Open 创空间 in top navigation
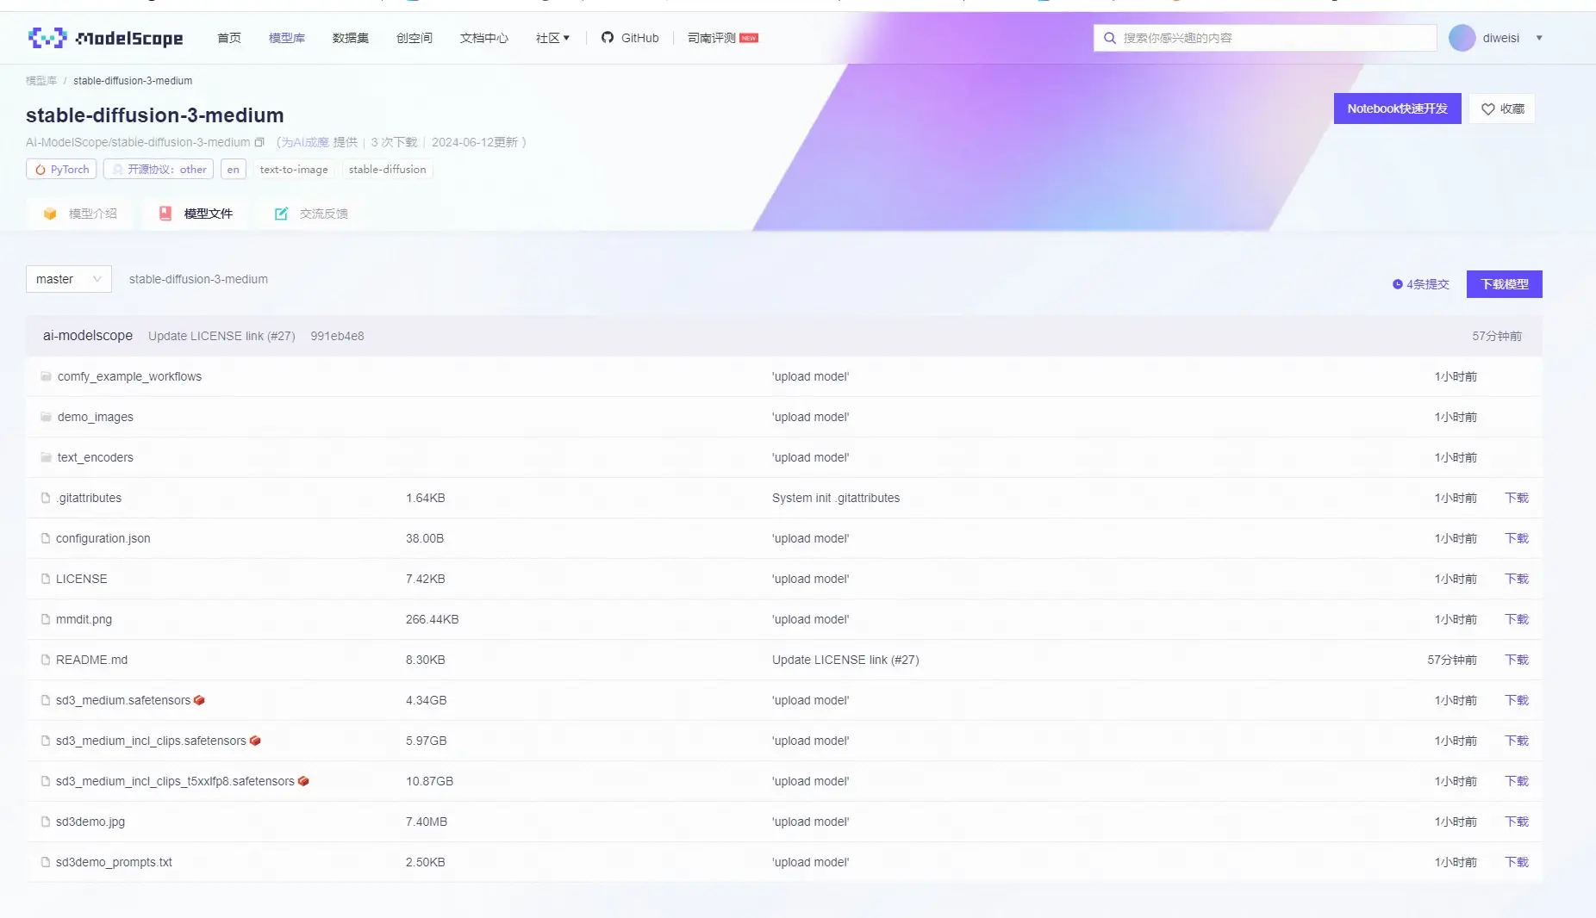Viewport: 1596px width, 918px height. [x=415, y=38]
